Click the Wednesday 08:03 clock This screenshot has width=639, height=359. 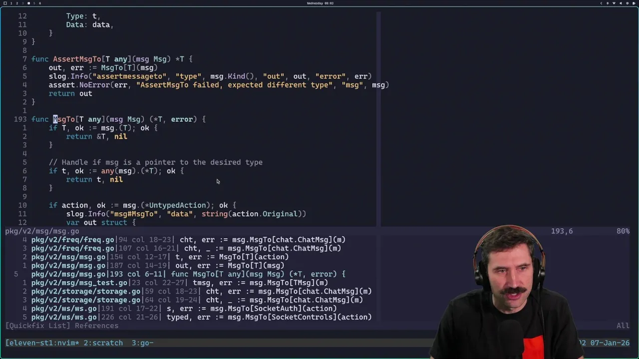pyautogui.click(x=320, y=3)
